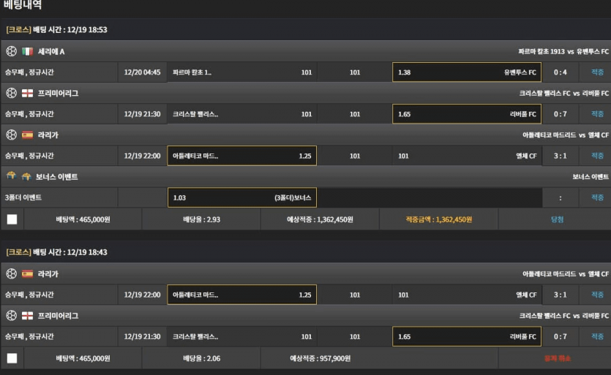Click the 0 : 7 score in the 18:53 slip
Image resolution: width=611 pixels, height=375 pixels.
(561, 114)
